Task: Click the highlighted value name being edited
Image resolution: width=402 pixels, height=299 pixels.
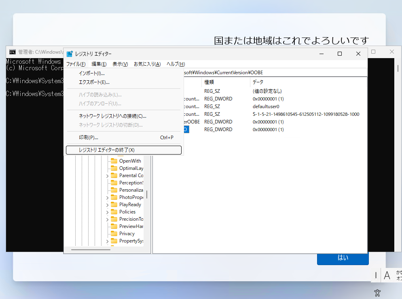Action: (186, 130)
